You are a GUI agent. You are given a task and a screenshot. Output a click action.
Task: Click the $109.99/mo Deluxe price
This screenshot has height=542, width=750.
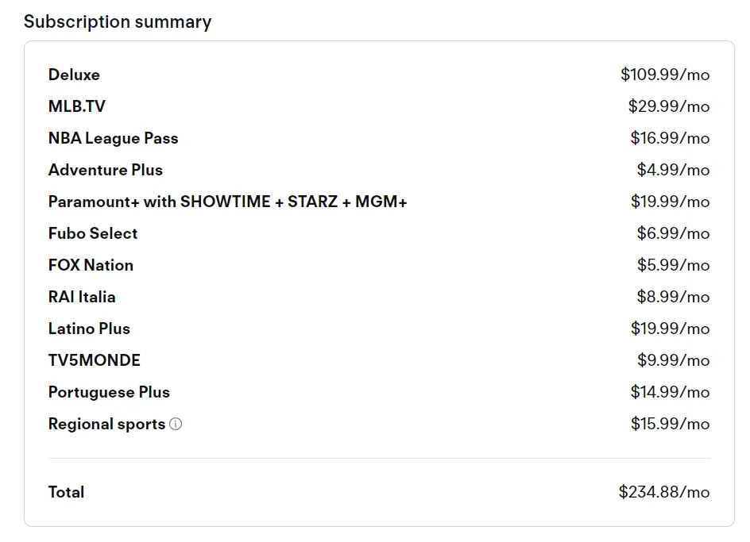pyautogui.click(x=665, y=75)
